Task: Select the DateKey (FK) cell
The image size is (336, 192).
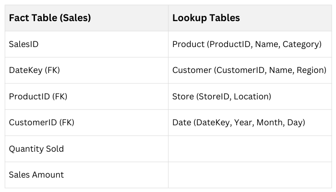Action: [34, 71]
